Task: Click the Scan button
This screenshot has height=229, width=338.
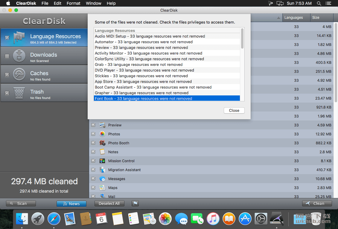Action: coord(21,203)
